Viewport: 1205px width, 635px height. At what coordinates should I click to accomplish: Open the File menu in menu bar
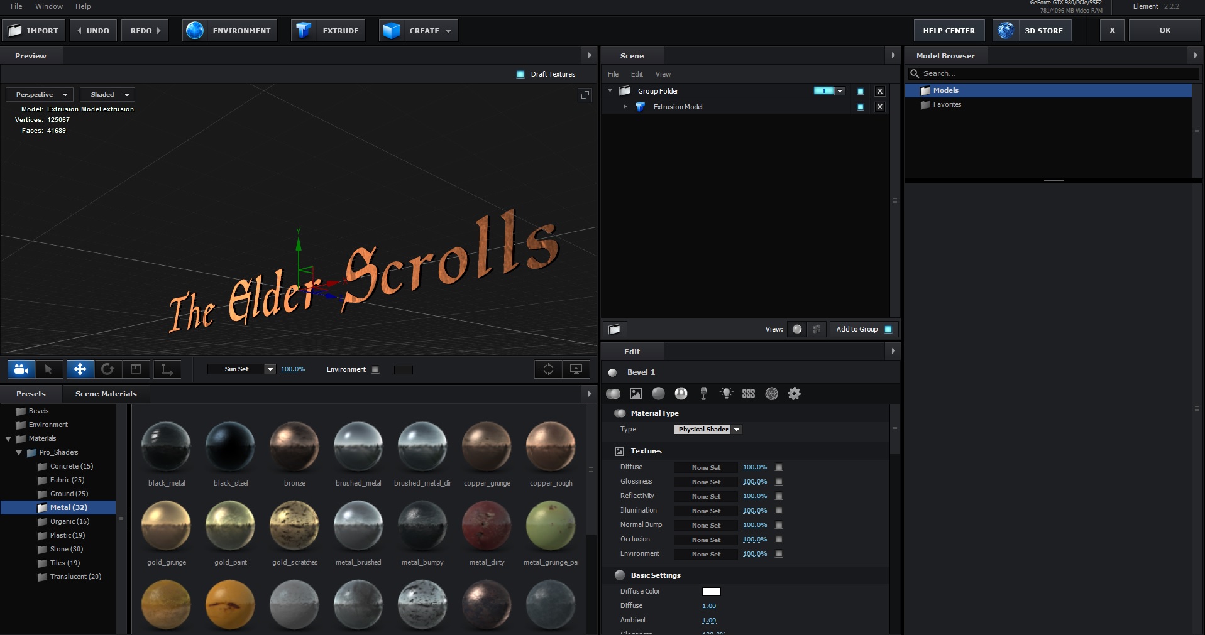(16, 6)
